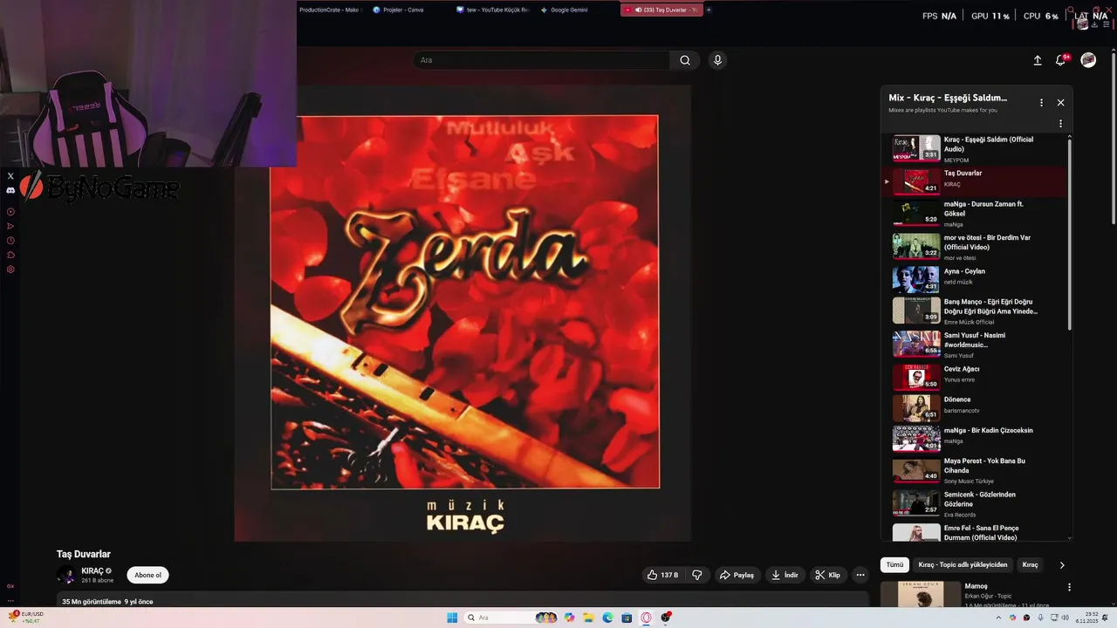Open YouTube notifications bell
Viewport: 1117px width, 628px height.
tap(1061, 60)
